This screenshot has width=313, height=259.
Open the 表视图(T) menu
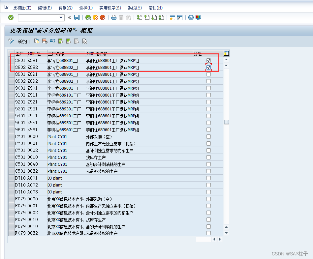pos(22,8)
